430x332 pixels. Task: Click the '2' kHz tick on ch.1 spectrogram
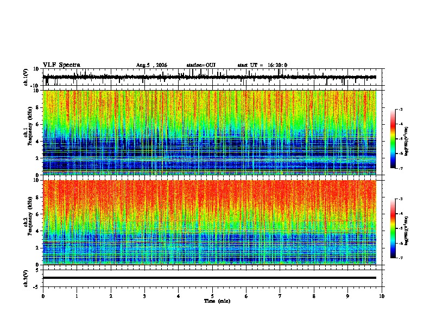coord(38,158)
